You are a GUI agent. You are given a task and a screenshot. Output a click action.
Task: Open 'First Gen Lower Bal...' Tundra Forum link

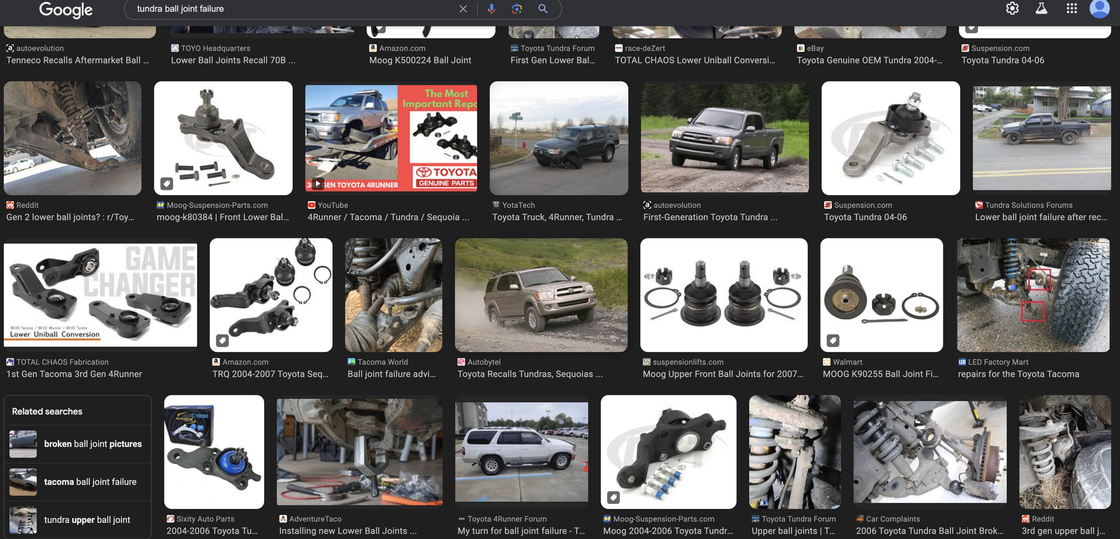[553, 60]
